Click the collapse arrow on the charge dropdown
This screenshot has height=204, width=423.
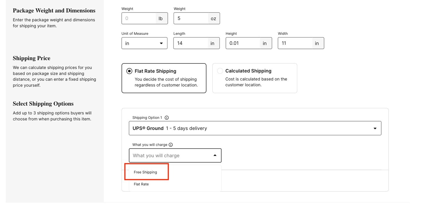215,155
